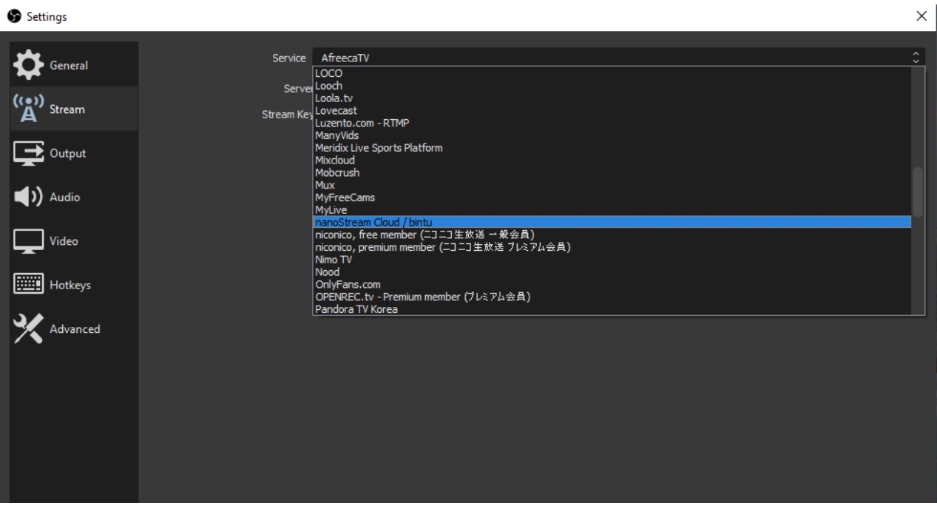Collapse the Service dropdown showing AfreecaTV

(618, 57)
